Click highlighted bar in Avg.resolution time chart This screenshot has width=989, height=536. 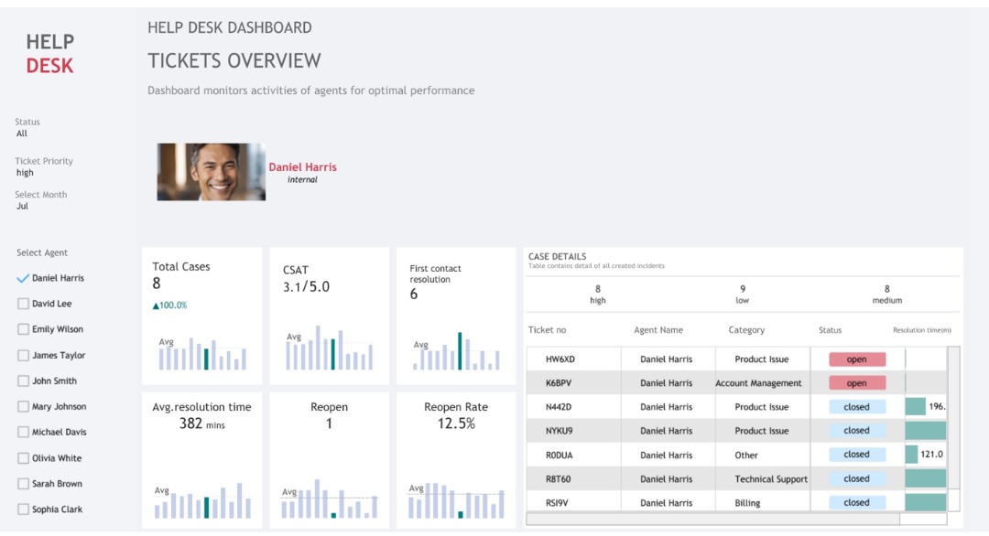coord(206,508)
